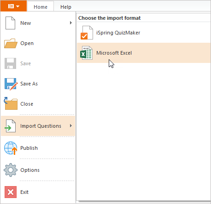This screenshot has width=211, height=204.
Task: Select the Options menu label
Action: pyautogui.click(x=30, y=170)
